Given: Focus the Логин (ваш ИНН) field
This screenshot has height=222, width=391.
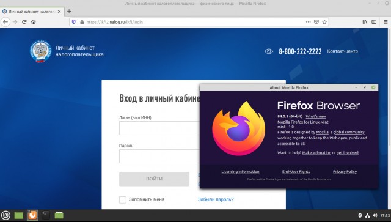Looking at the screenshot, I should (159, 128).
